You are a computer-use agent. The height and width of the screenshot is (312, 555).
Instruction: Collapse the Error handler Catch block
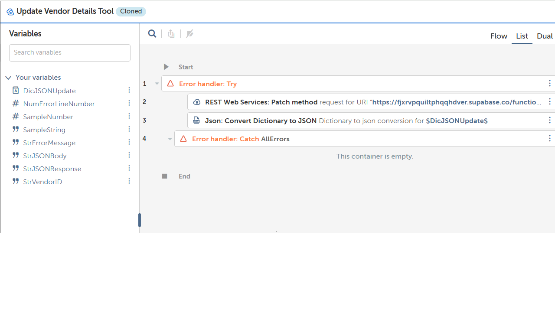(170, 139)
